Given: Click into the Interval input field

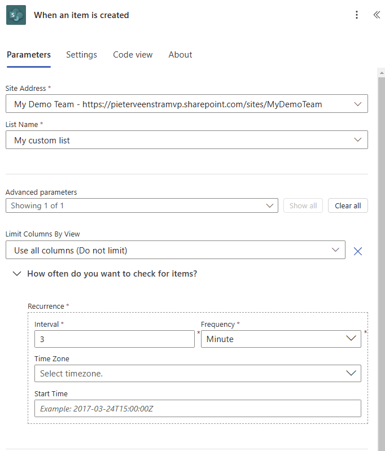Looking at the screenshot, I should tap(115, 339).
